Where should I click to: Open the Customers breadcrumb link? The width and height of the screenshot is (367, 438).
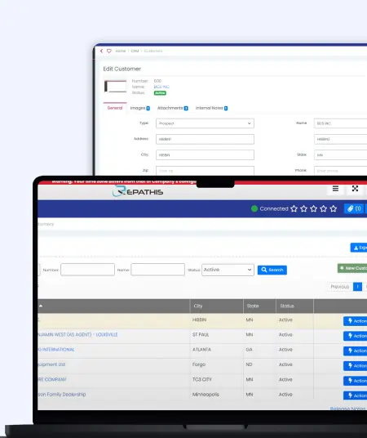[153, 51]
